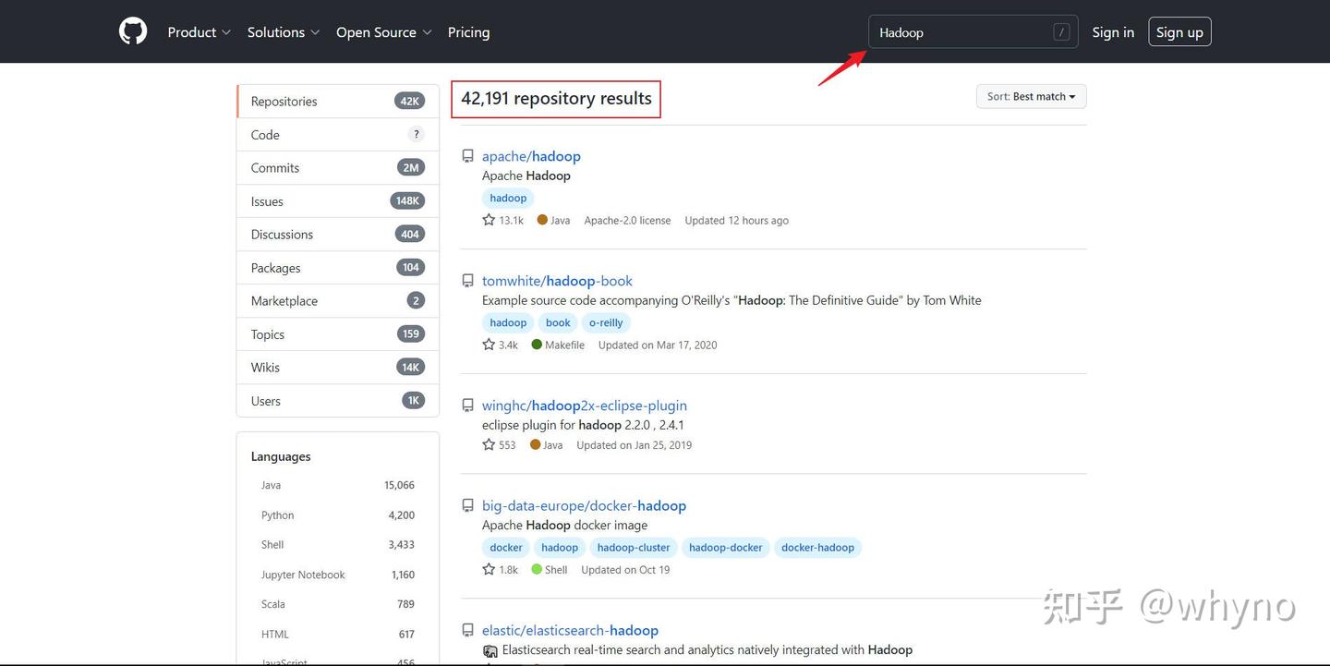Click Sign in
This screenshot has height=666, width=1330.
pos(1113,32)
